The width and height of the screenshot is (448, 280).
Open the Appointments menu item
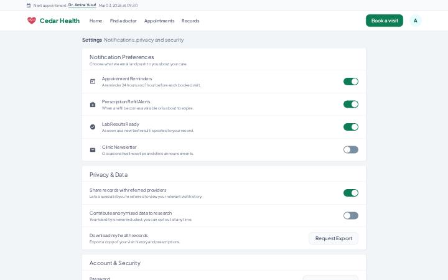pyautogui.click(x=159, y=21)
